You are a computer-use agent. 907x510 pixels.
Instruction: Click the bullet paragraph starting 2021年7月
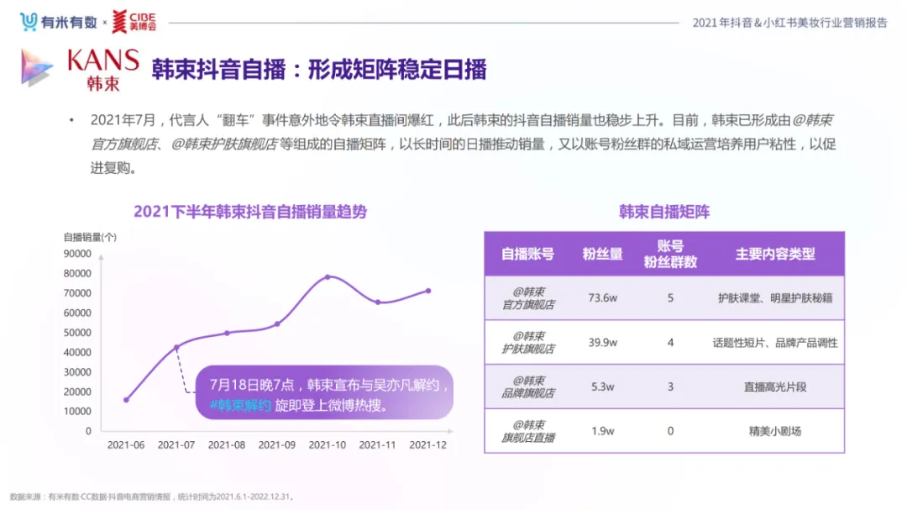tap(463, 145)
